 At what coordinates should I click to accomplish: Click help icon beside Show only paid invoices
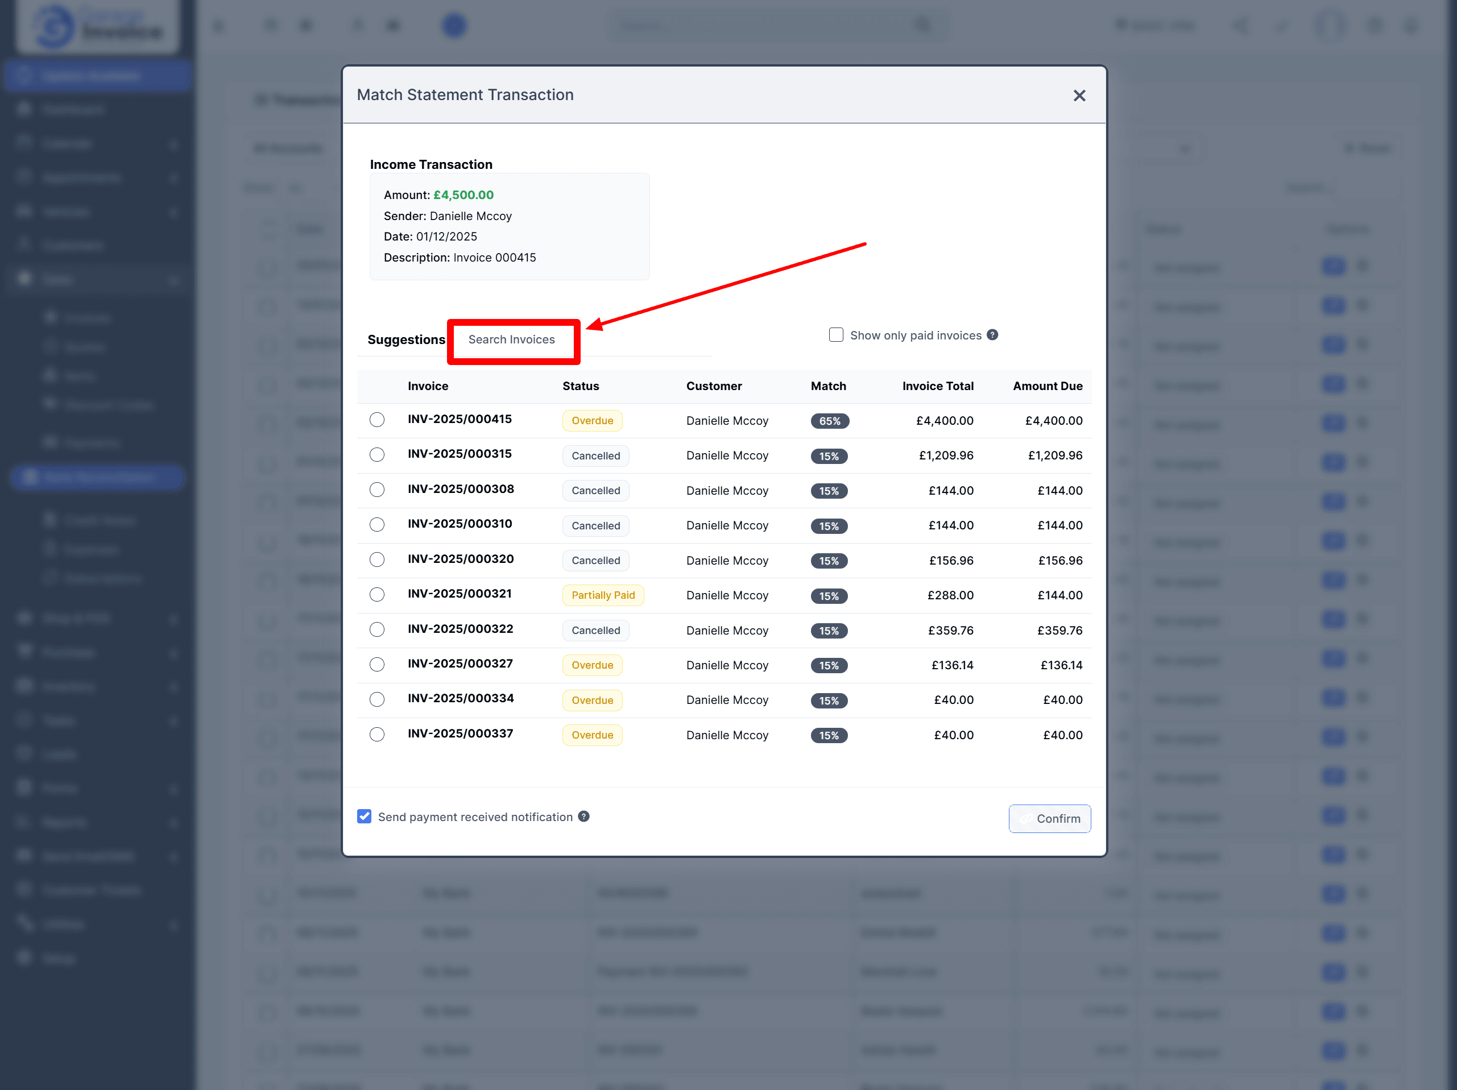pos(992,334)
